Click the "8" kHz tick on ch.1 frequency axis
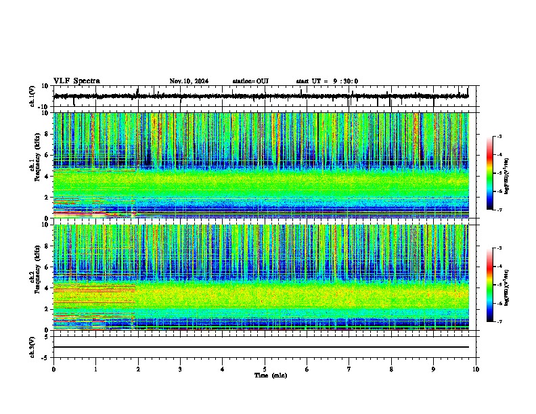The width and height of the screenshot is (536, 414). 47,134
